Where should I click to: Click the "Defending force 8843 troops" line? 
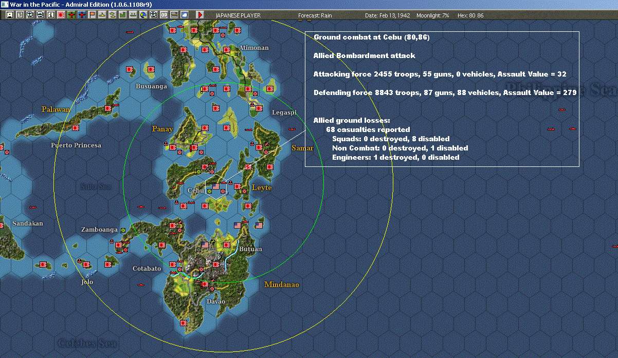point(445,93)
